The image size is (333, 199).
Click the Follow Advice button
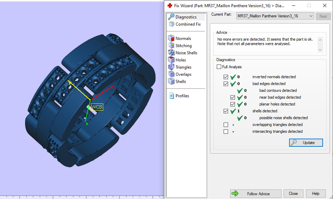click(x=256, y=194)
